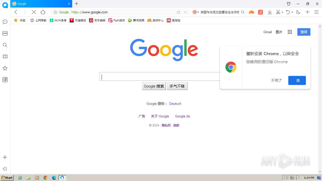The image size is (322, 181).
Task: Close the Google tab
Action: [x=69, y=4]
